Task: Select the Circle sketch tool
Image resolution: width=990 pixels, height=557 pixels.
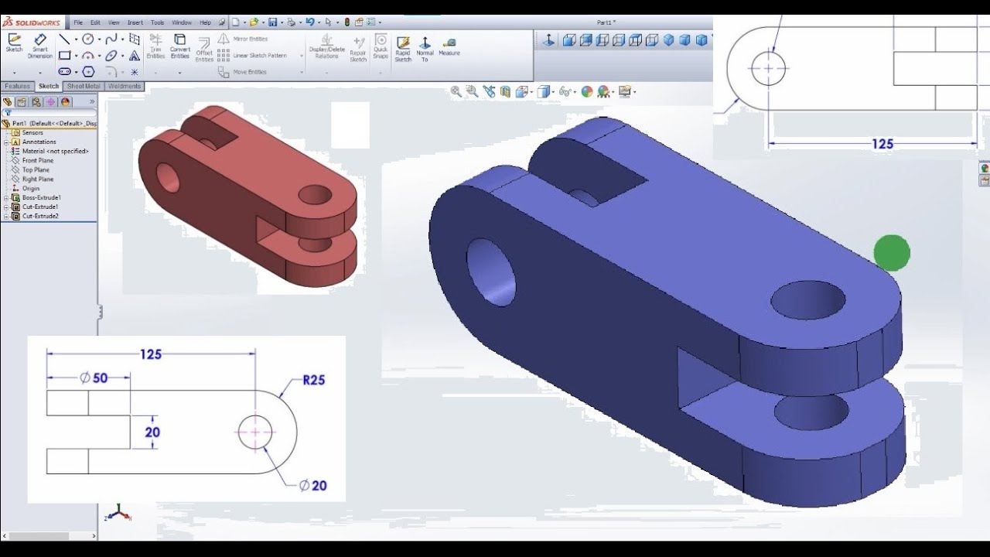Action: click(88, 39)
